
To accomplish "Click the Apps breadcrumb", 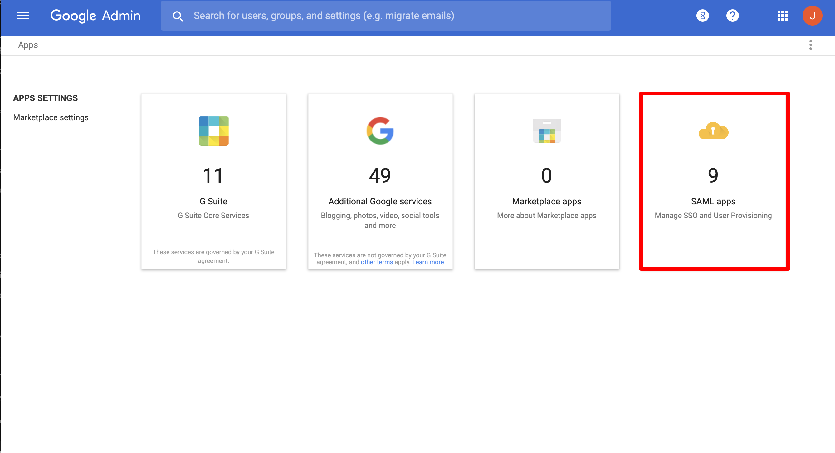I will coord(28,45).
